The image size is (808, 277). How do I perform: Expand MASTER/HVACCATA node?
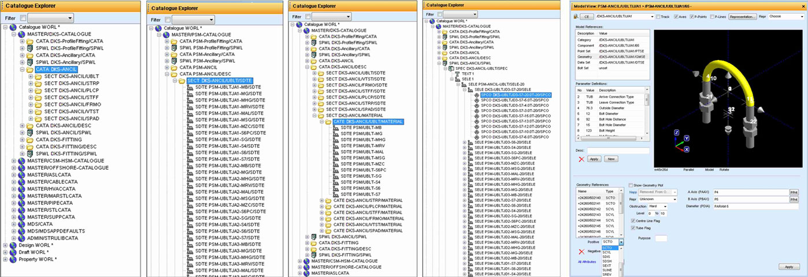(x=14, y=189)
